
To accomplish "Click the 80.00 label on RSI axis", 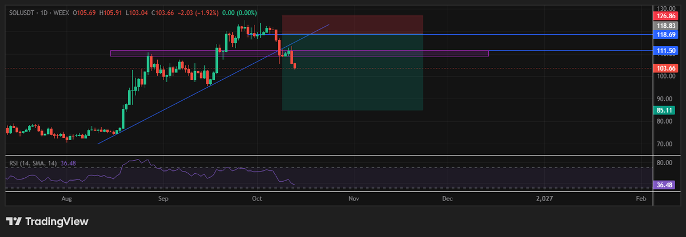I will pyautogui.click(x=664, y=163).
